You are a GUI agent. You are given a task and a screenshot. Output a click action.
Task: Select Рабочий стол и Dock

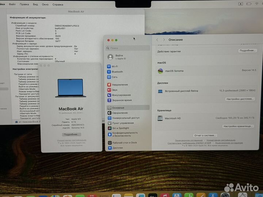pos(122,143)
